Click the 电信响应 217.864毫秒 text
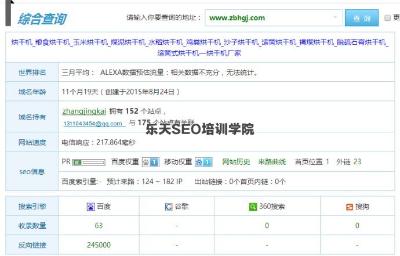 (99, 142)
